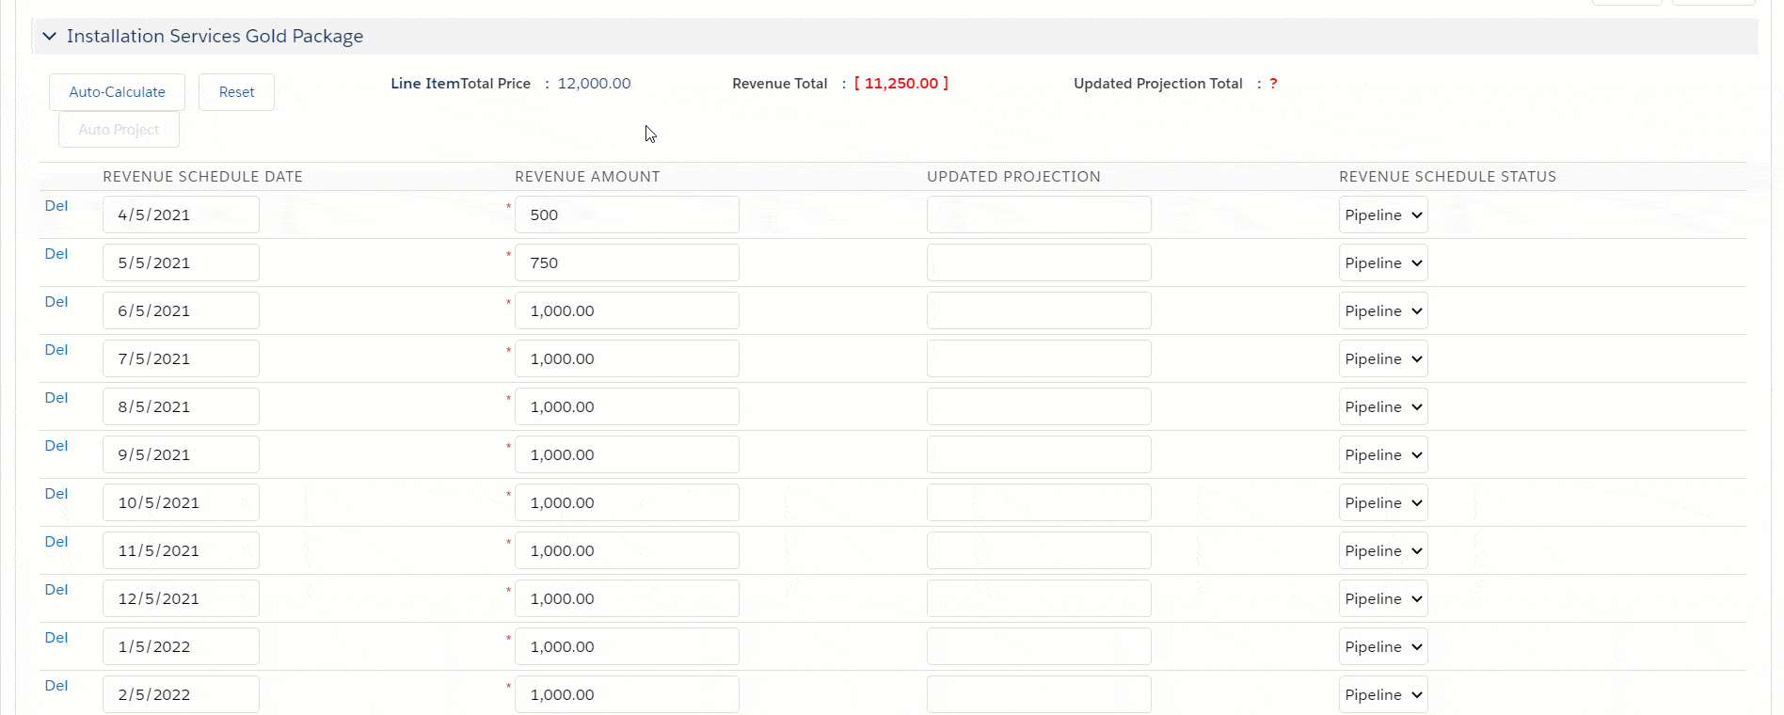Open status dropdown for the 11/5/2021 row

1382,551
